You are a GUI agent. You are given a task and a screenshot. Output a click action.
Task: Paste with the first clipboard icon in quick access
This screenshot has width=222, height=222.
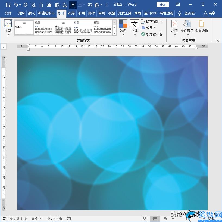pyautogui.click(x=57, y=5)
